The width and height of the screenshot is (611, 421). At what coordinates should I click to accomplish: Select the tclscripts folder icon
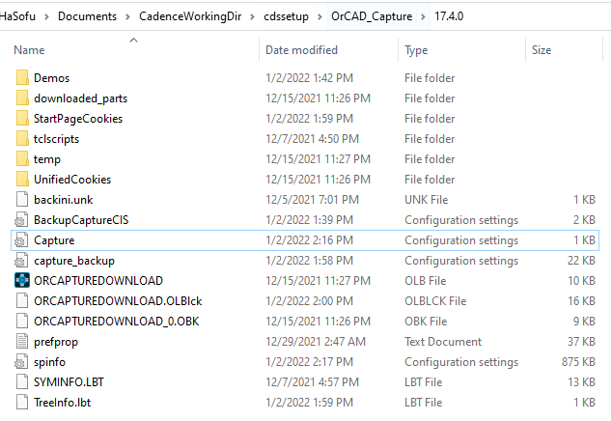22,138
